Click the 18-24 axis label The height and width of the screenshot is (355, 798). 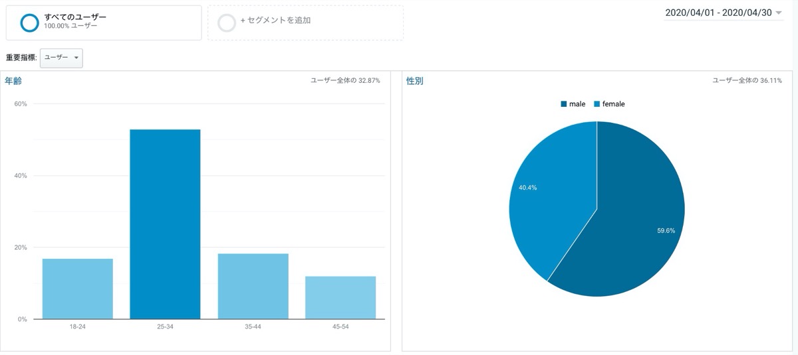pos(77,327)
